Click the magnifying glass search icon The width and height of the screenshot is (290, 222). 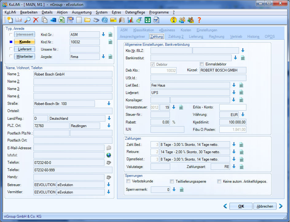point(27,20)
